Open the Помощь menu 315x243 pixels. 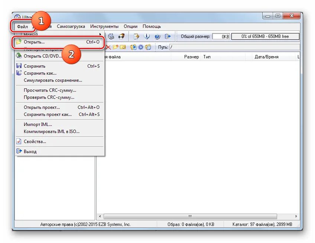(152, 26)
